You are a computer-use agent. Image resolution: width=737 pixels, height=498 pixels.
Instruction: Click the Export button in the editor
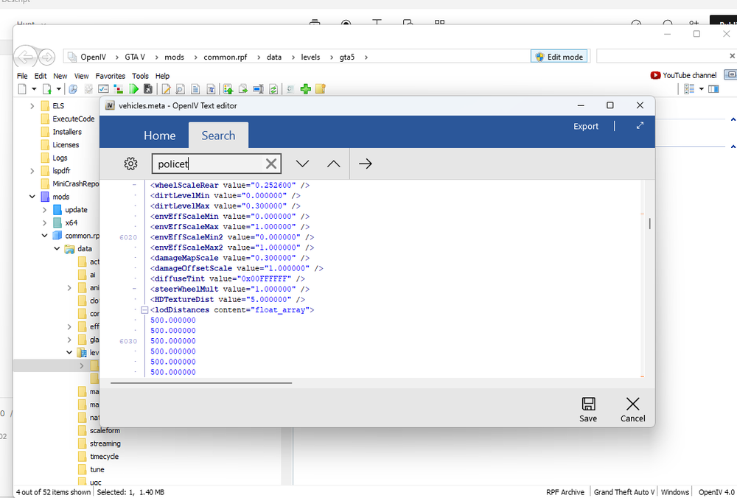click(x=585, y=126)
